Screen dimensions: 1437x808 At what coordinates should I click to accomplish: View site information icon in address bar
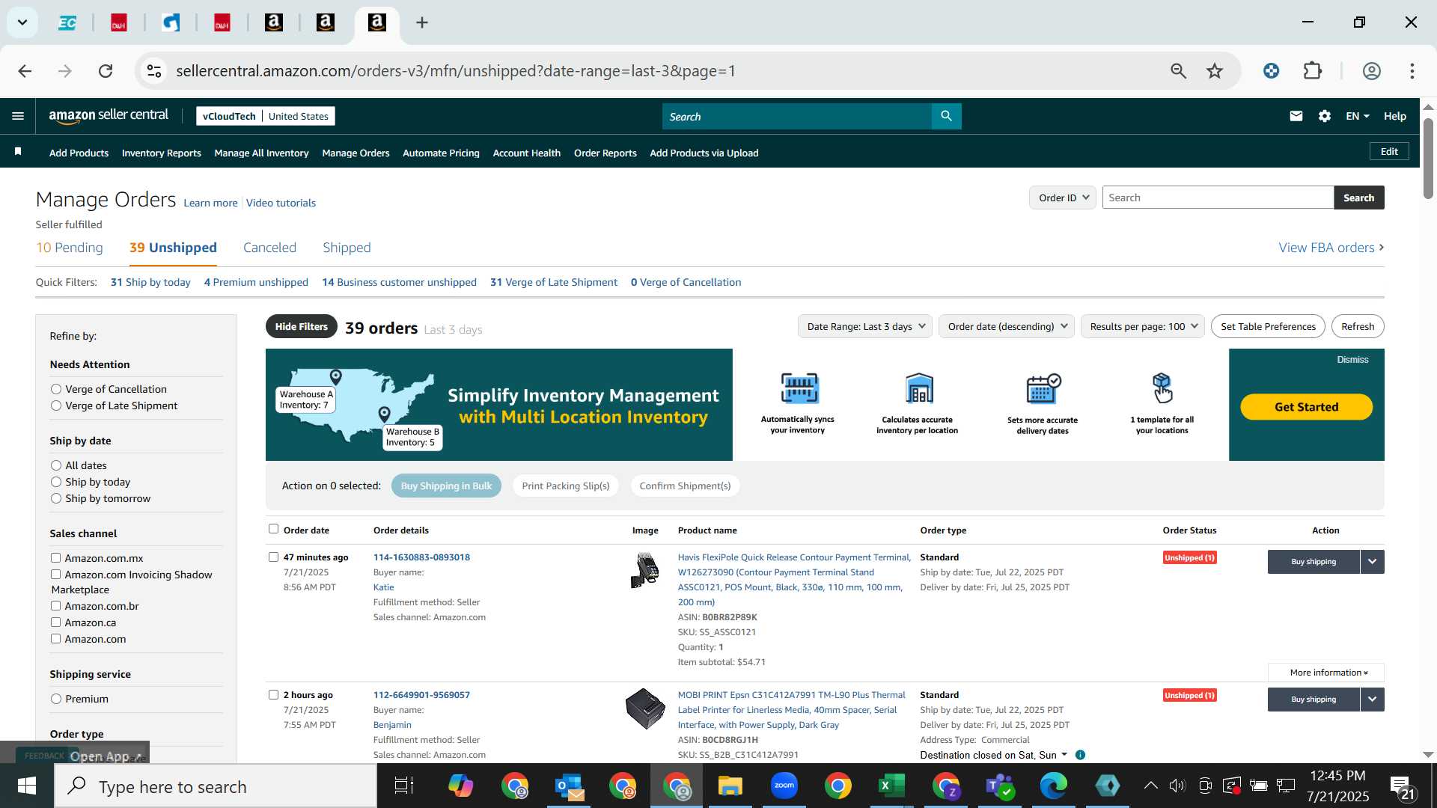(154, 71)
